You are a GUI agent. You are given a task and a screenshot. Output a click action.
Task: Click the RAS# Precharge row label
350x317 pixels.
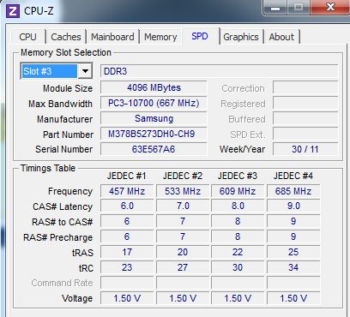coord(58,237)
